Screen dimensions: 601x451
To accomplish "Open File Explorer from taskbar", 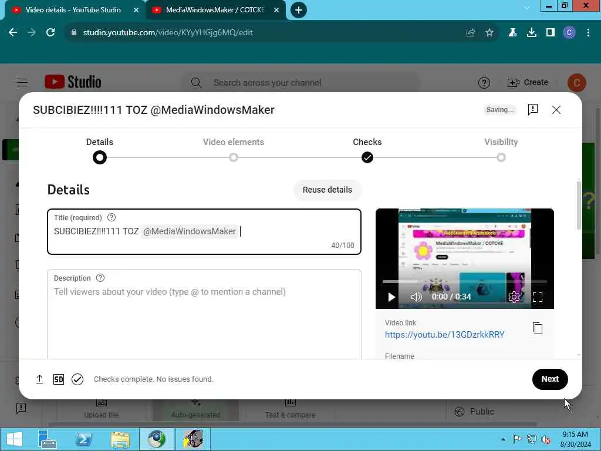I will [x=120, y=439].
